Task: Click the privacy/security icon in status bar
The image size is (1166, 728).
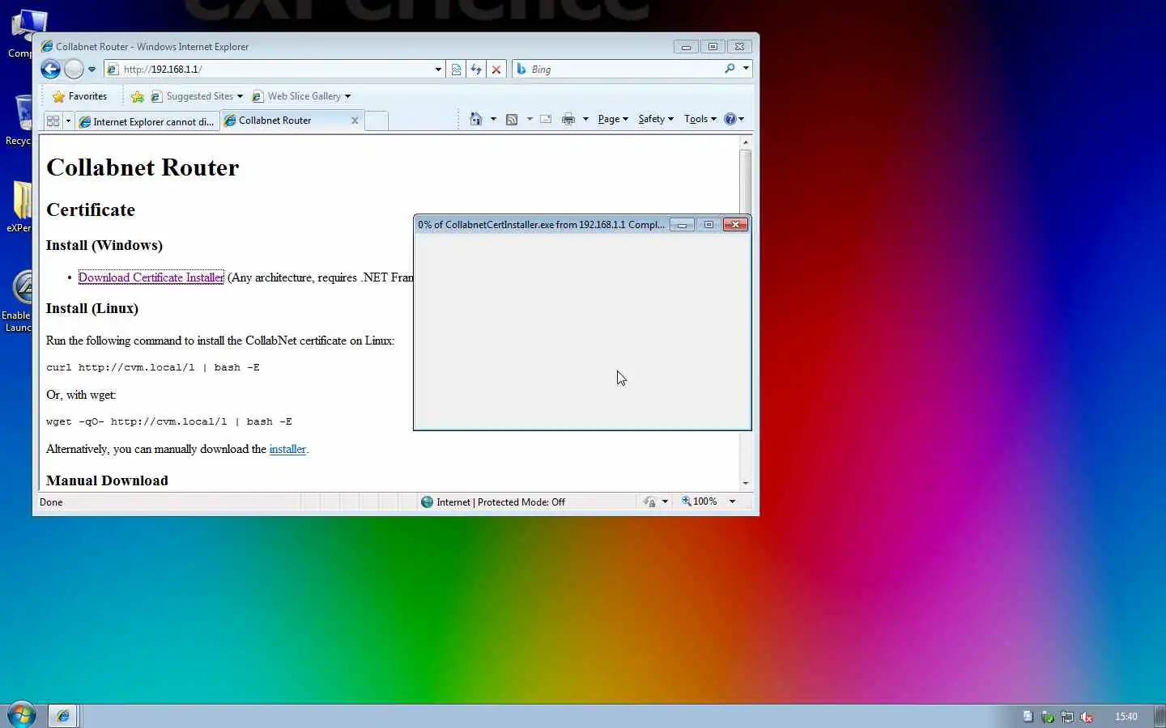Action: [649, 502]
